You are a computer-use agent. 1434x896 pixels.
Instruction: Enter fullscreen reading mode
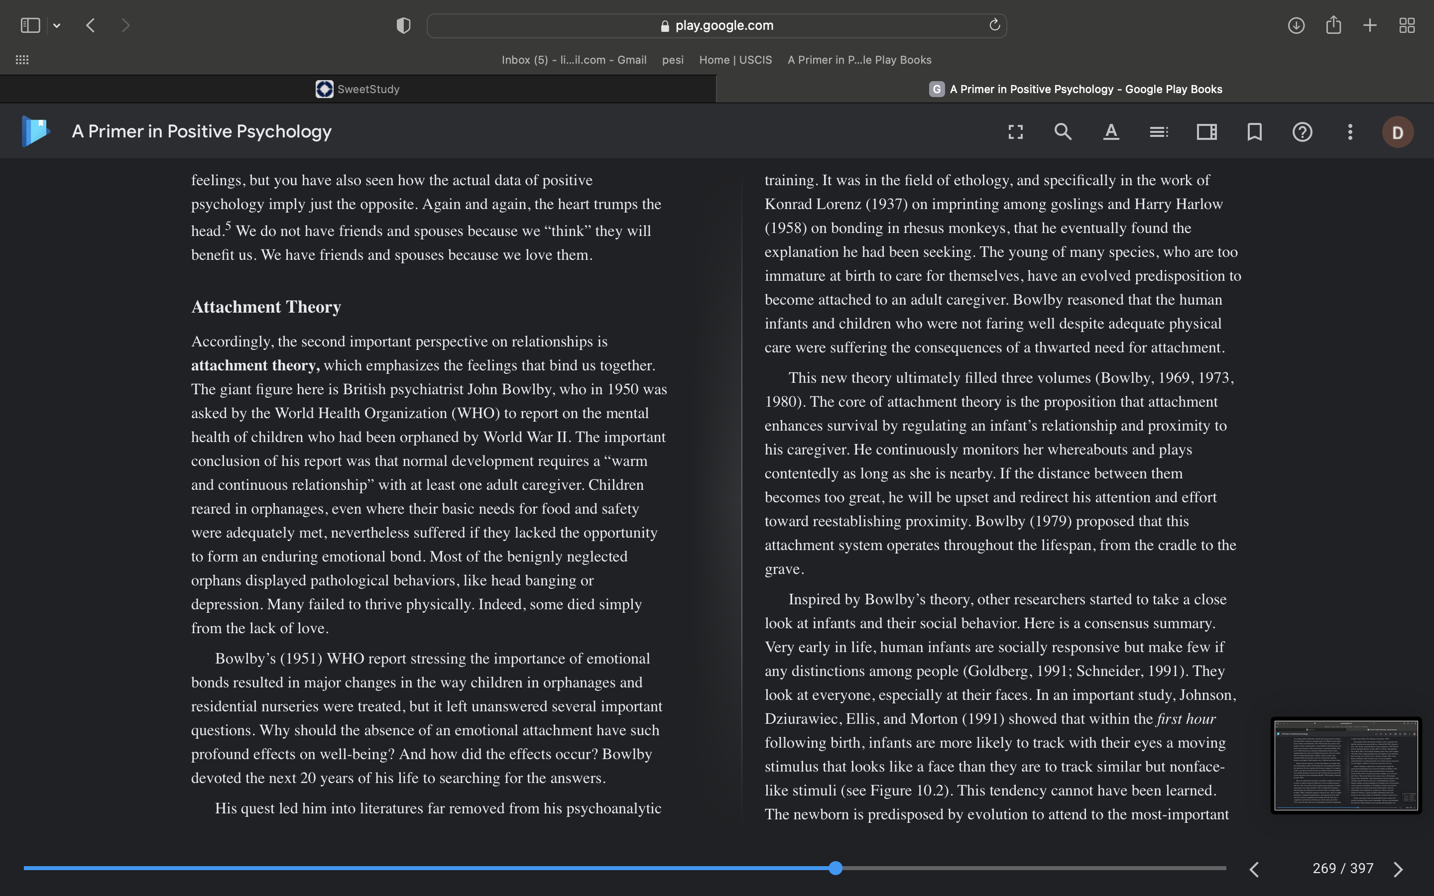tap(1016, 131)
